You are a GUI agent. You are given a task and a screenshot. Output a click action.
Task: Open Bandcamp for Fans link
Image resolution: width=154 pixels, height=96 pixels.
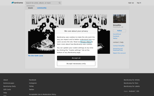point(131,83)
